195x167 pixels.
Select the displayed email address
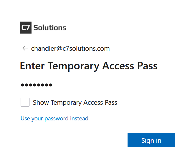point(70,49)
